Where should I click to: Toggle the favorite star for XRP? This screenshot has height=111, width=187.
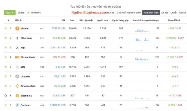6,48
